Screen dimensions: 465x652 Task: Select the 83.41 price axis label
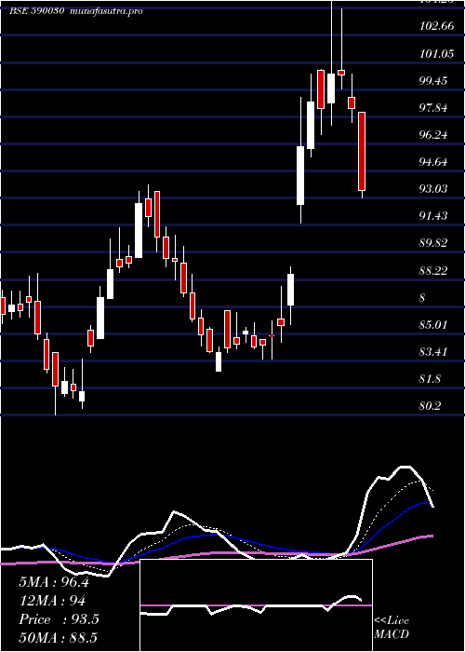[433, 352]
